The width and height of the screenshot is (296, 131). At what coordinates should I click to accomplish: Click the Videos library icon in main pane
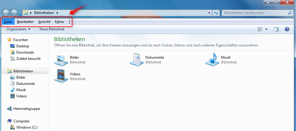[x=61, y=76]
